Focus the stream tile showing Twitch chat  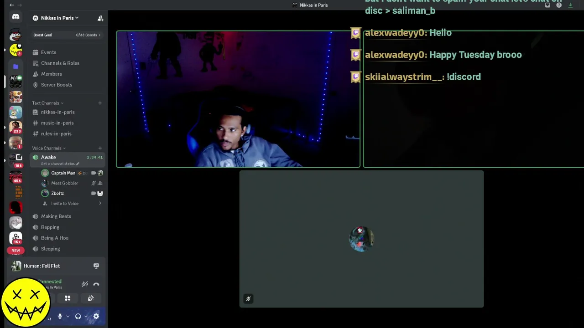coord(473,99)
